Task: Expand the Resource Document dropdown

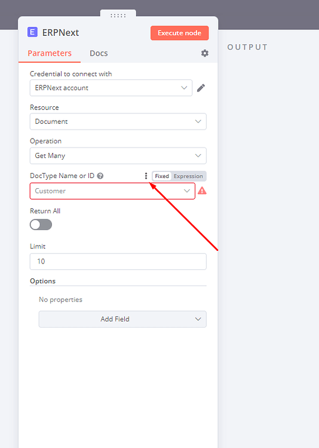Action: [x=118, y=121]
